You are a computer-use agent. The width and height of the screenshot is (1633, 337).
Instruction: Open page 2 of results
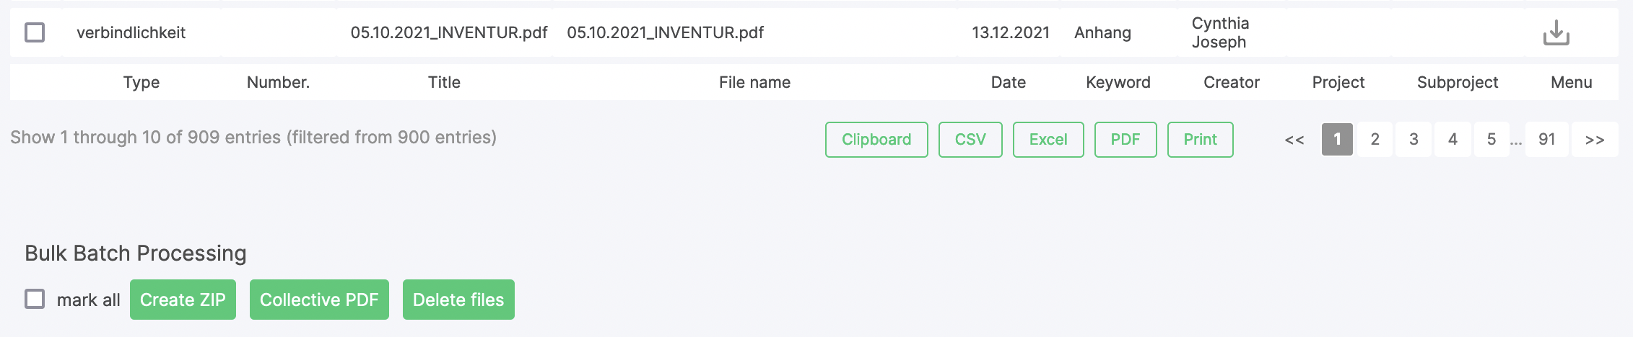tap(1375, 140)
